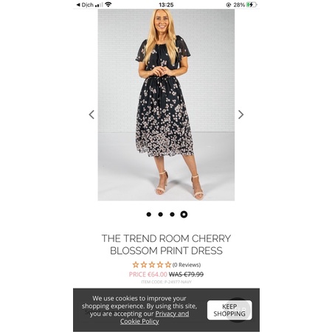This screenshot has height=332, width=332.
Task: Tap the cherry blossom dress product photo
Action: [166, 105]
